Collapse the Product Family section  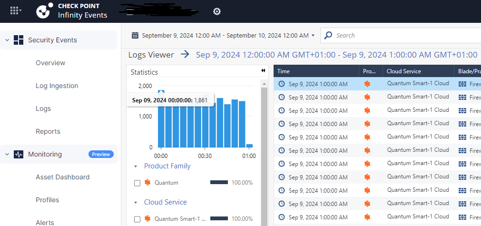tap(136, 167)
